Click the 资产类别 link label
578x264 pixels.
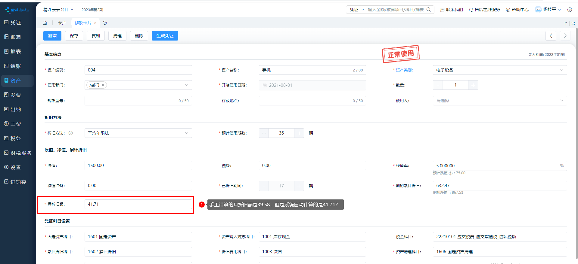tap(405, 70)
